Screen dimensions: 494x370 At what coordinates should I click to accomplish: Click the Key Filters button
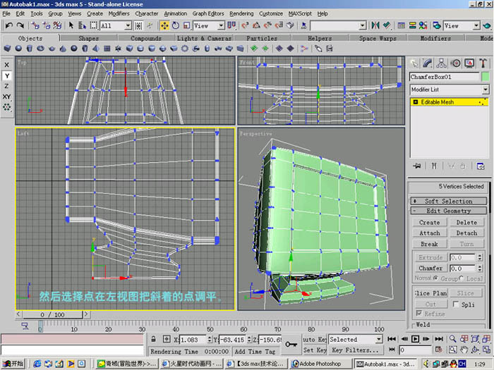click(x=355, y=350)
